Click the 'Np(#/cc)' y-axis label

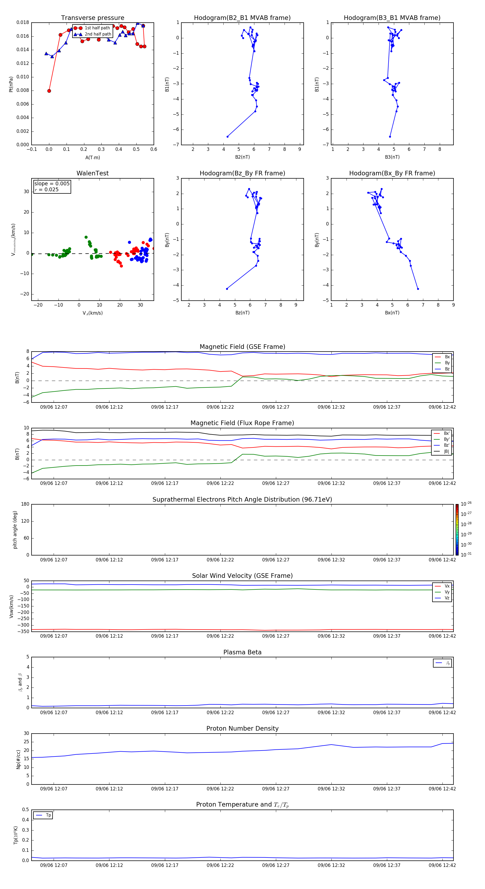(18, 759)
